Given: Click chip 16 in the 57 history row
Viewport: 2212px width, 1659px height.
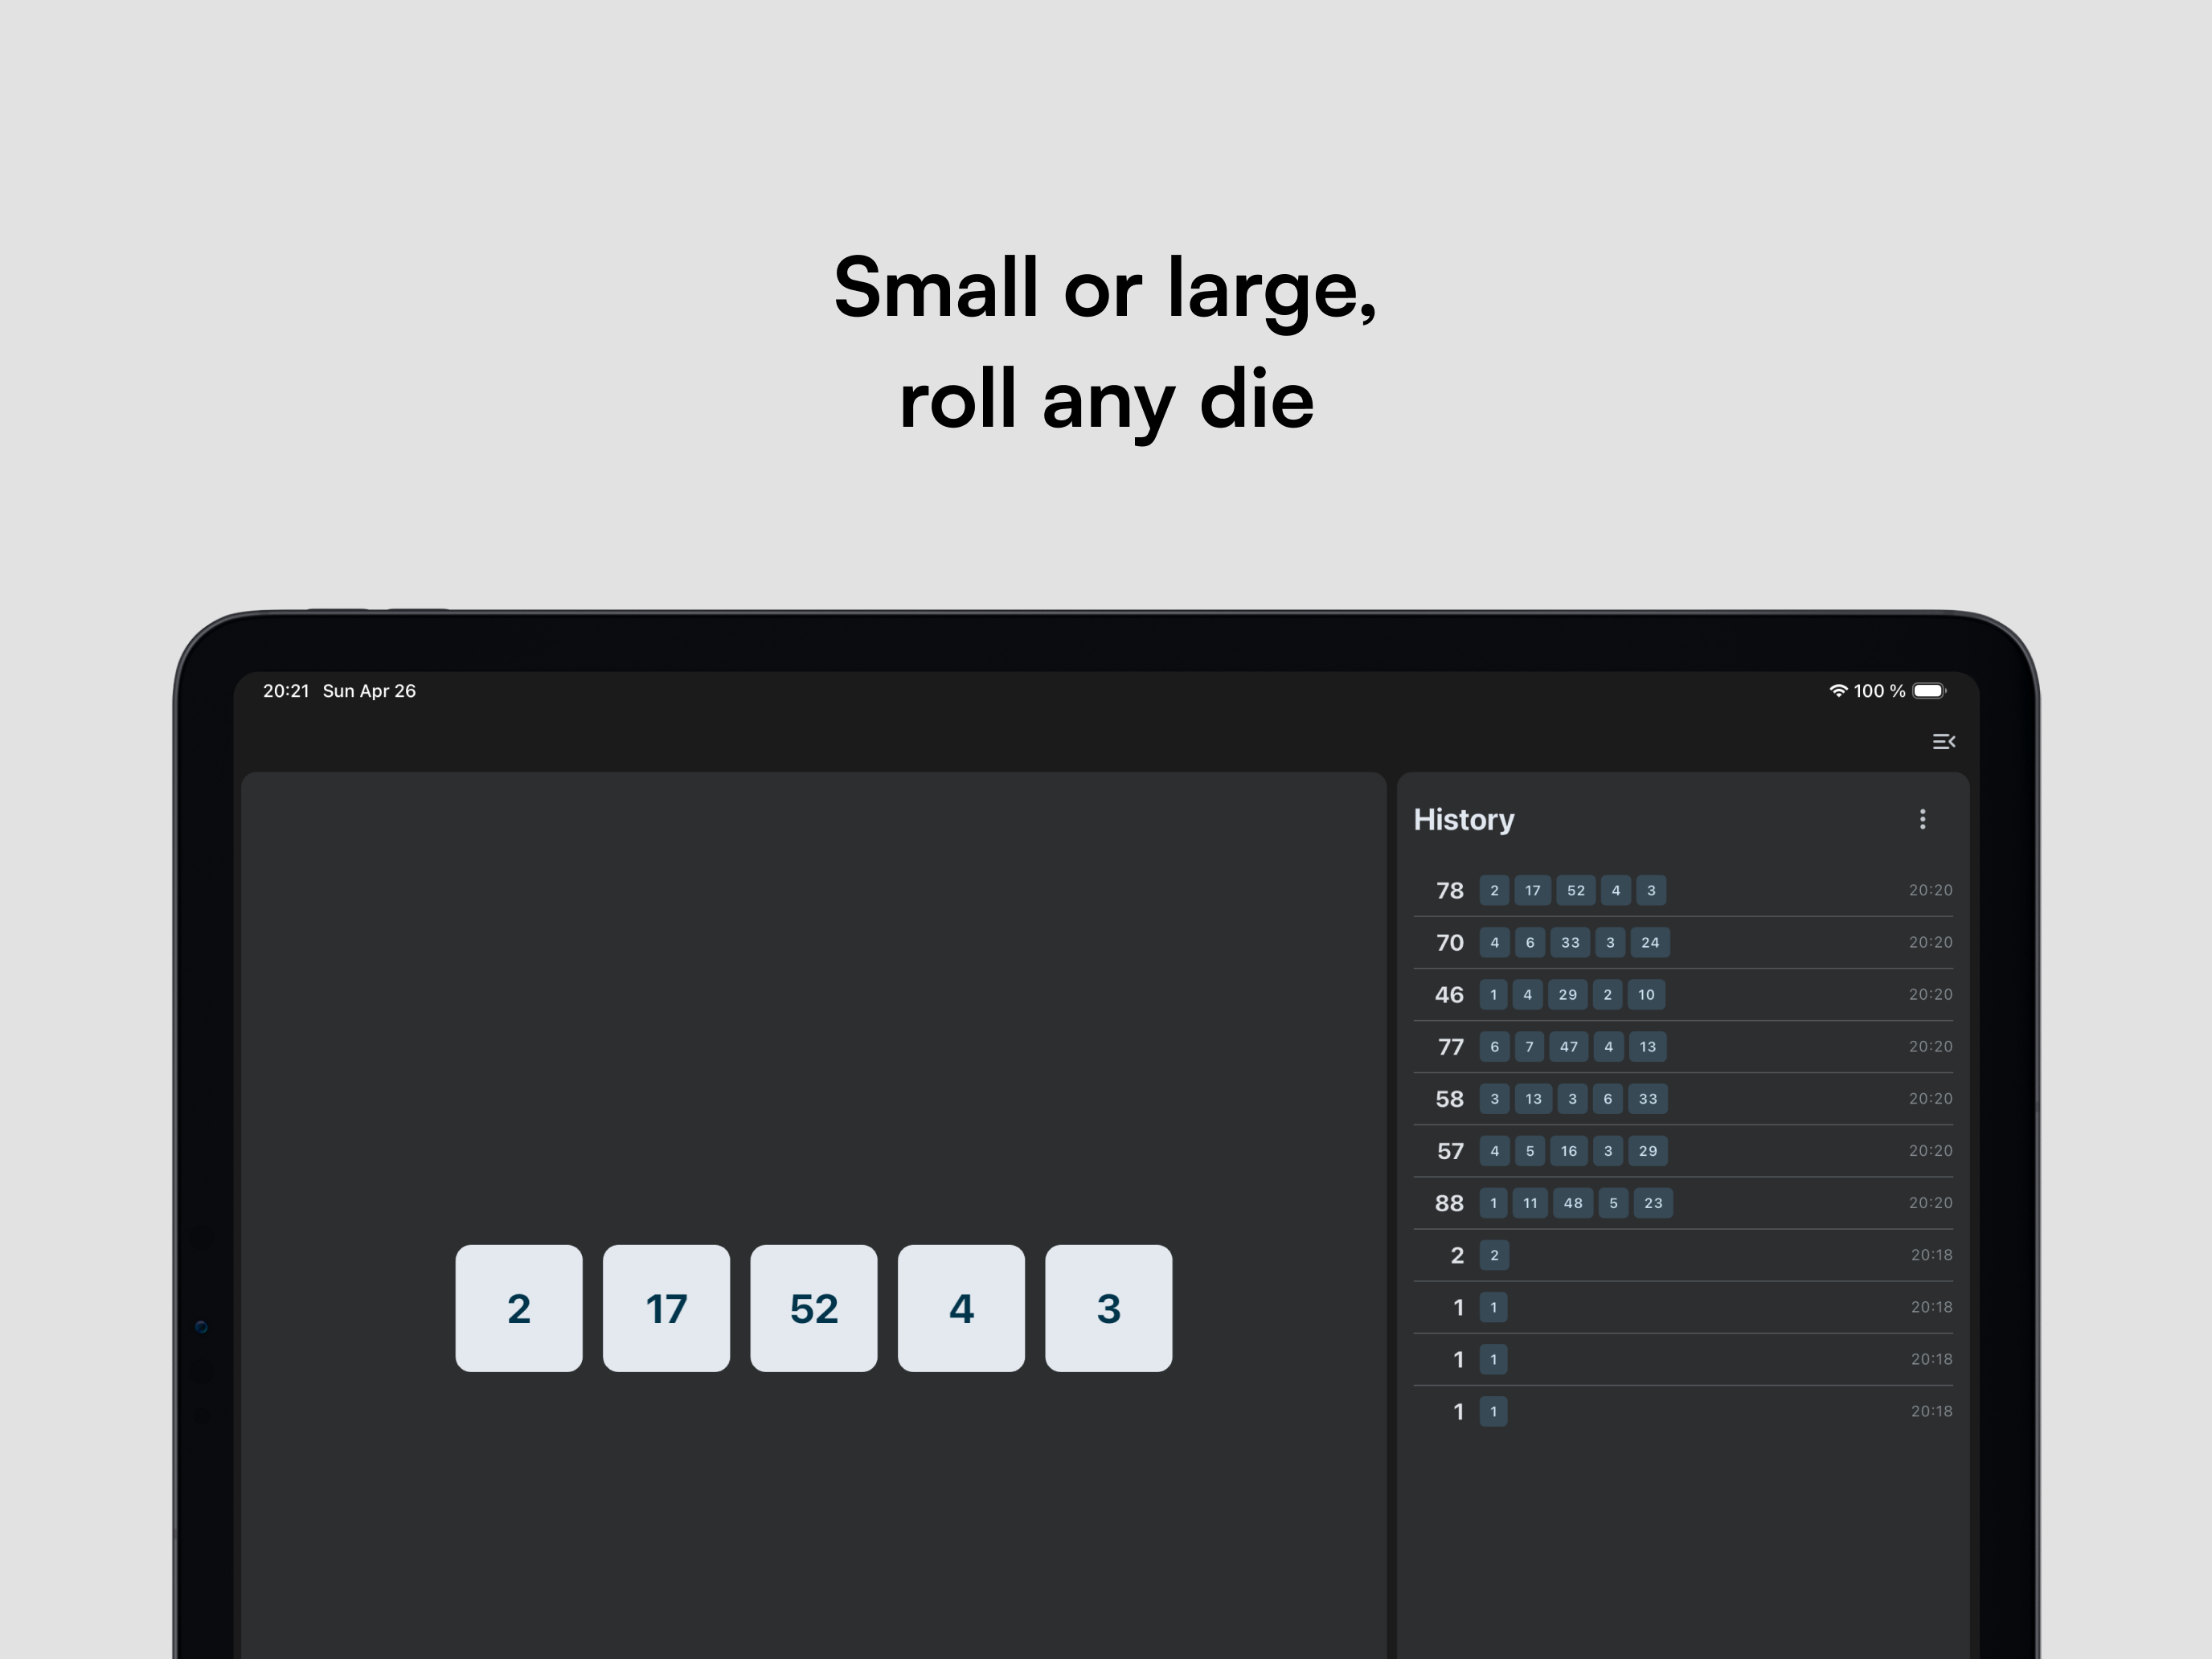Looking at the screenshot, I should click(x=1569, y=1150).
